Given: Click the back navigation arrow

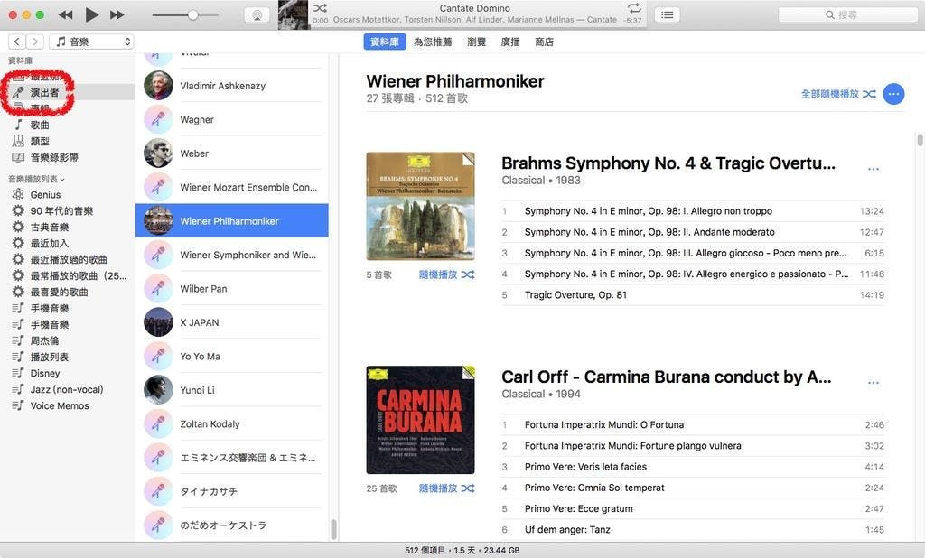Looking at the screenshot, I should [17, 42].
